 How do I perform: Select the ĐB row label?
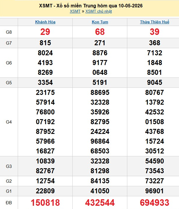pyautogui.click(x=9, y=203)
